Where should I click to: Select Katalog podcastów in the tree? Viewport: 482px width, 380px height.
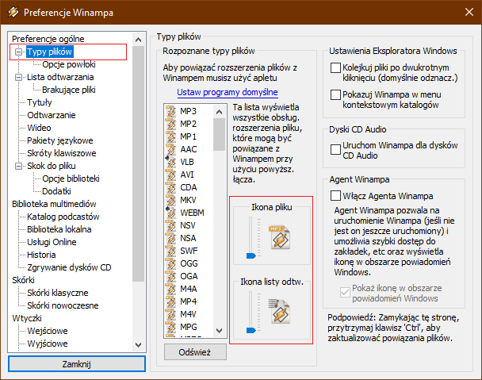point(63,217)
